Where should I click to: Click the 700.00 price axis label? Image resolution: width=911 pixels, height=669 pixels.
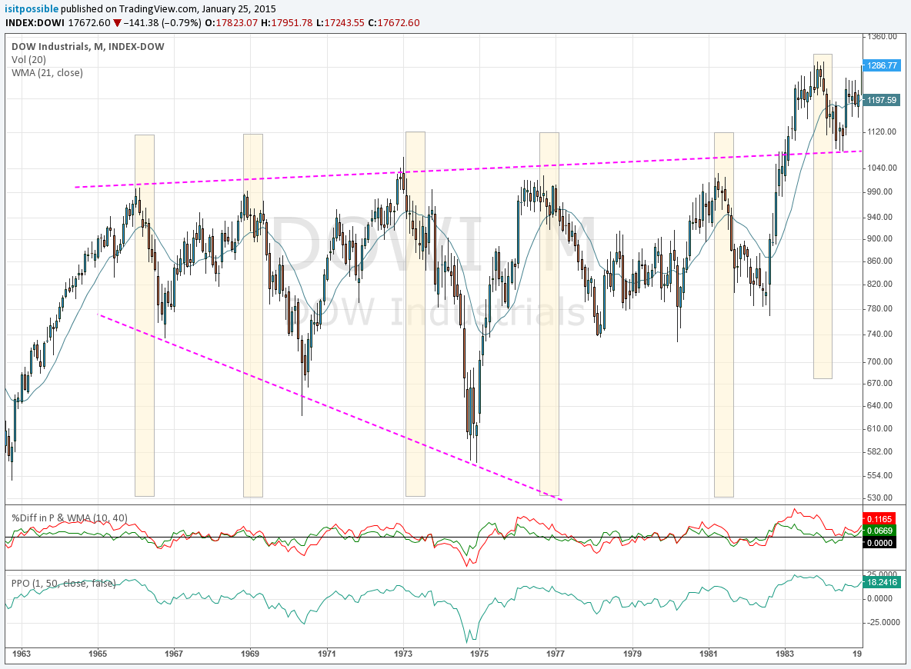click(879, 361)
